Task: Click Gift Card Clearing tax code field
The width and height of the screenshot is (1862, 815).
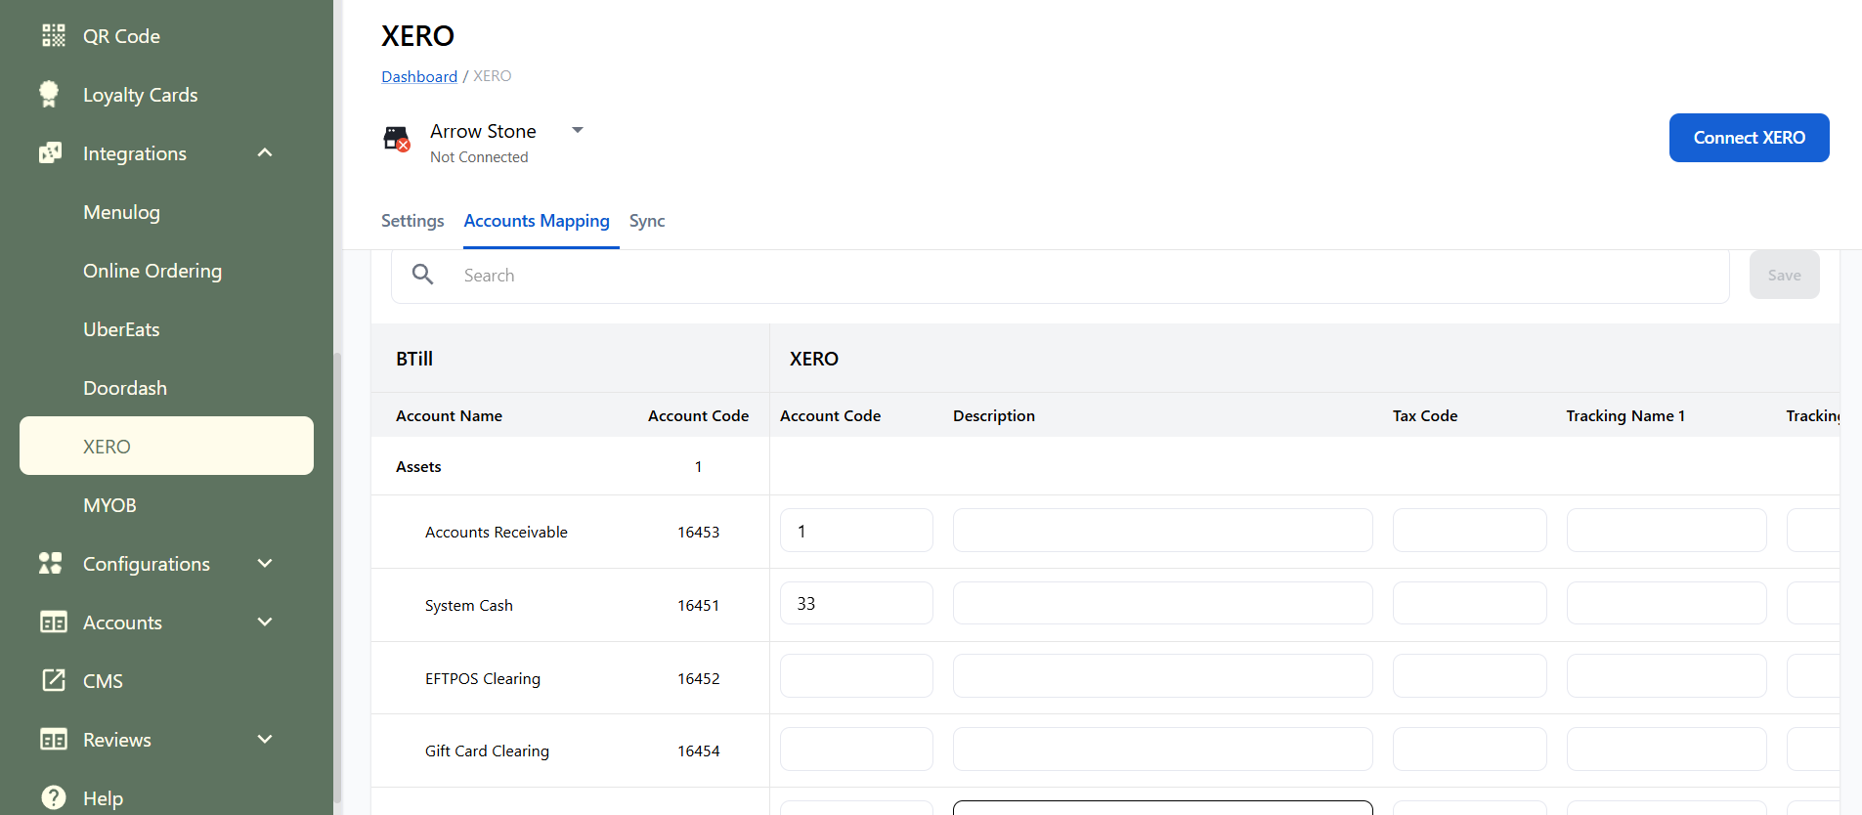Action: pyautogui.click(x=1469, y=749)
